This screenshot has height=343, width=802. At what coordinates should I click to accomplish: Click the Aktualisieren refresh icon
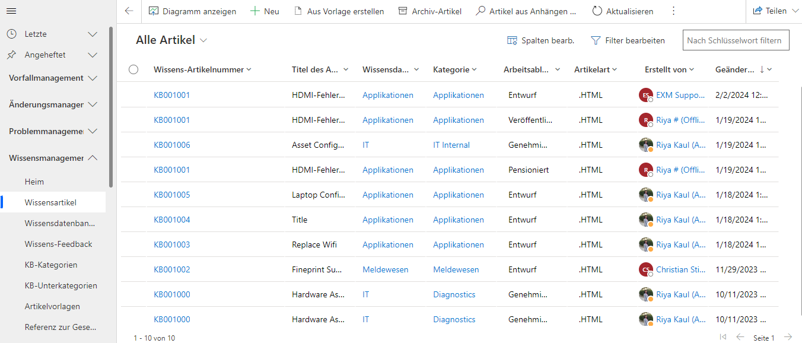coord(597,11)
